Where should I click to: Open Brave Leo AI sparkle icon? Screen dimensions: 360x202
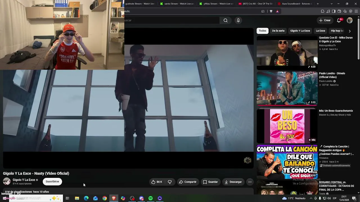(345, 11)
